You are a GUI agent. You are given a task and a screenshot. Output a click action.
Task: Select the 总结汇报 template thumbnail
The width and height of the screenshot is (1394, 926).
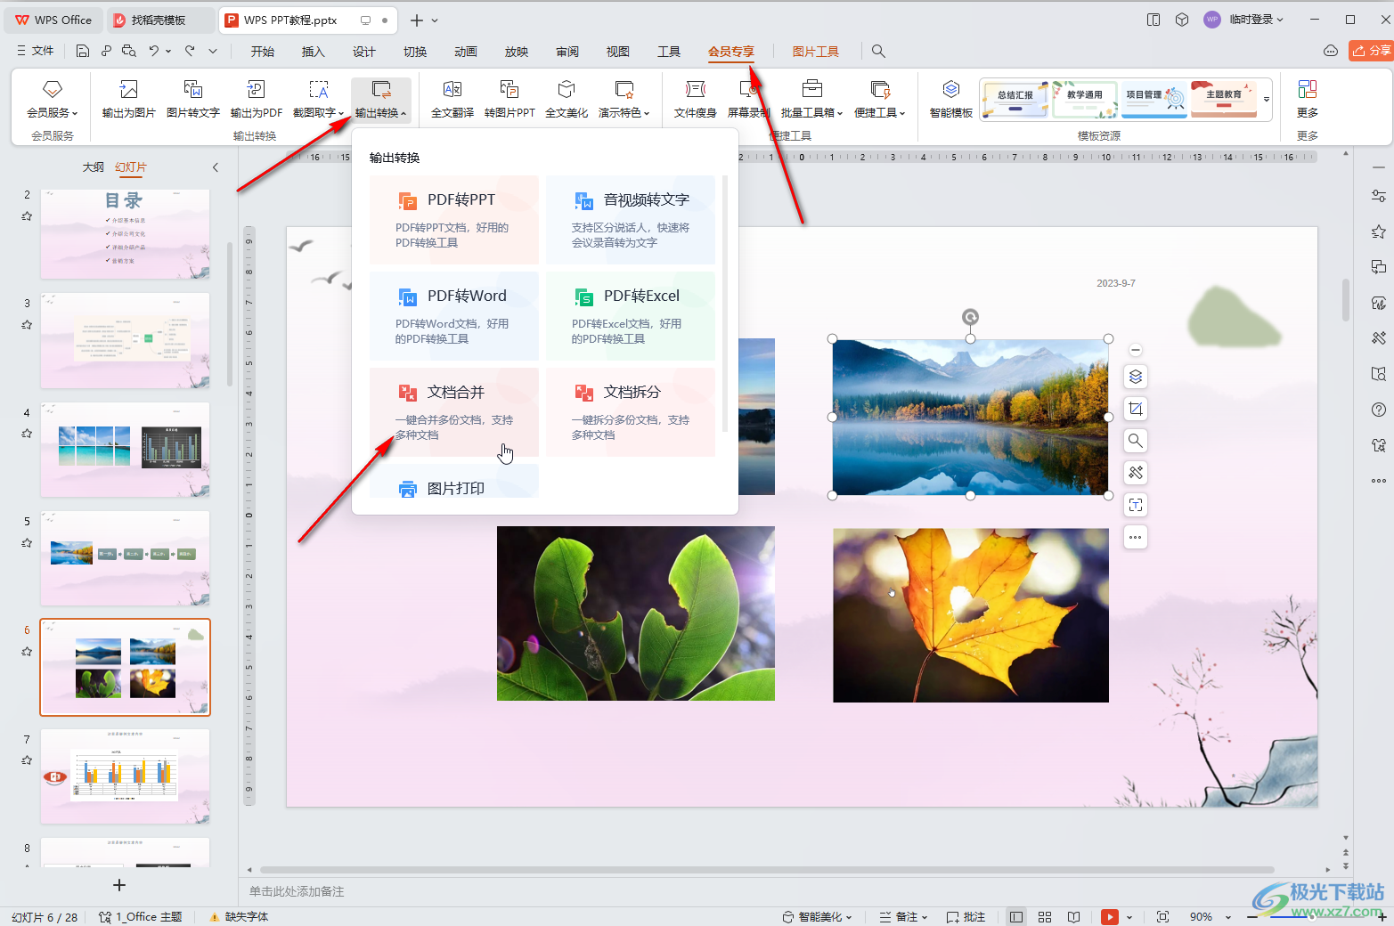(x=1015, y=100)
